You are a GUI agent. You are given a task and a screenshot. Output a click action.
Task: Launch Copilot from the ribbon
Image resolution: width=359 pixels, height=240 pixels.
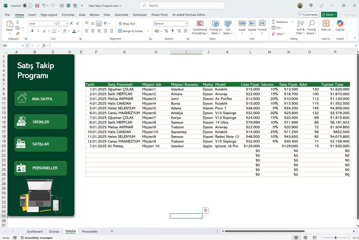340,25
